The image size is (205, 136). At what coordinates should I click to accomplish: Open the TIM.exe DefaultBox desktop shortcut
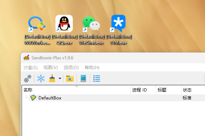point(118,30)
